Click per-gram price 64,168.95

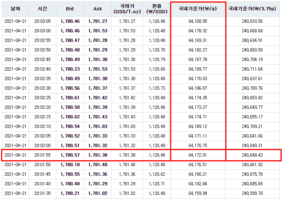click(x=198, y=21)
